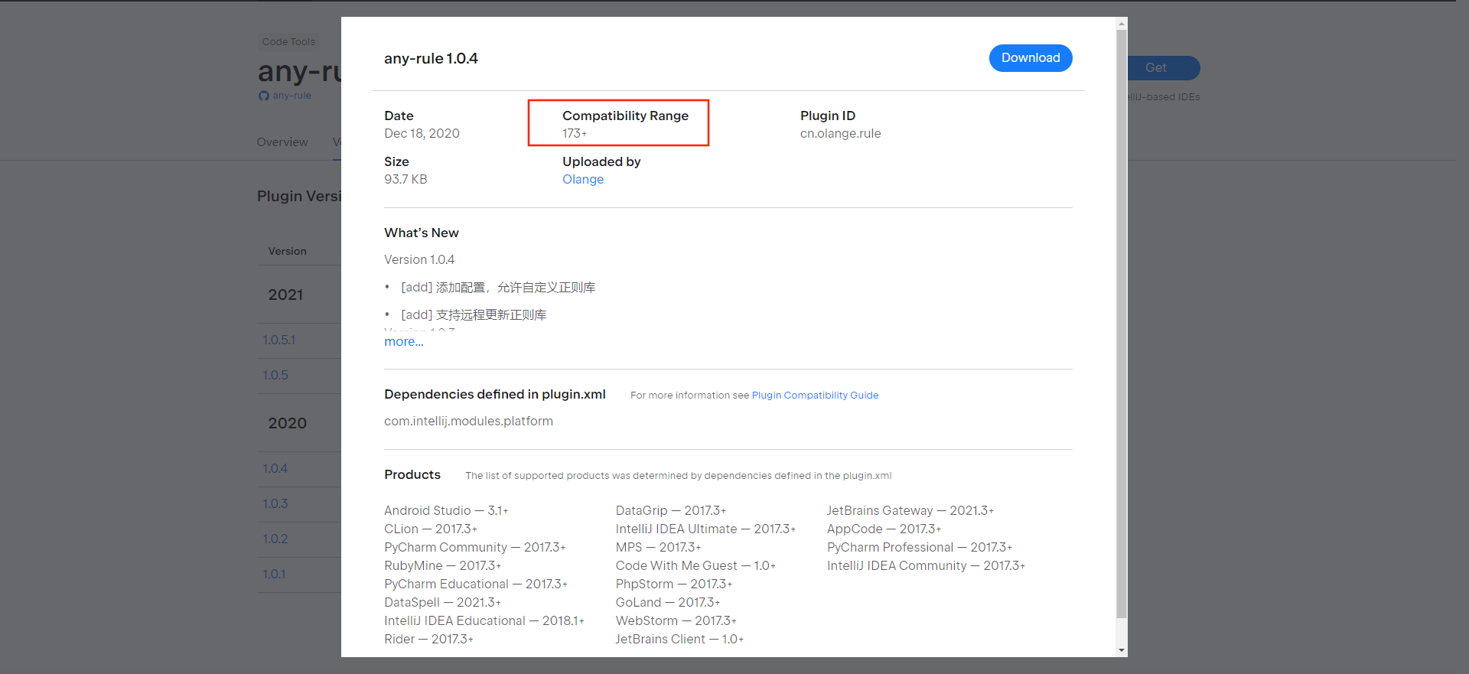Viewport: 1469px width, 674px height.
Task: Click the dialog's vertical scrollbar thumb
Action: point(1122,324)
